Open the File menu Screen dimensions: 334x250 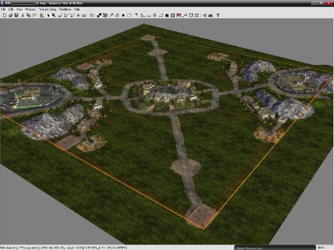click(x=3, y=9)
